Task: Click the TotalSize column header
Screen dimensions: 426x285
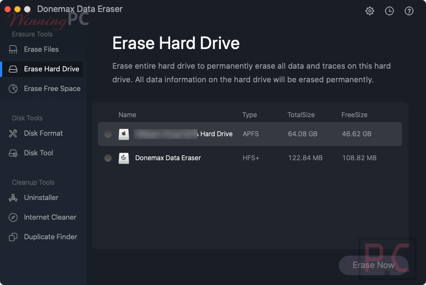Action: [x=301, y=115]
